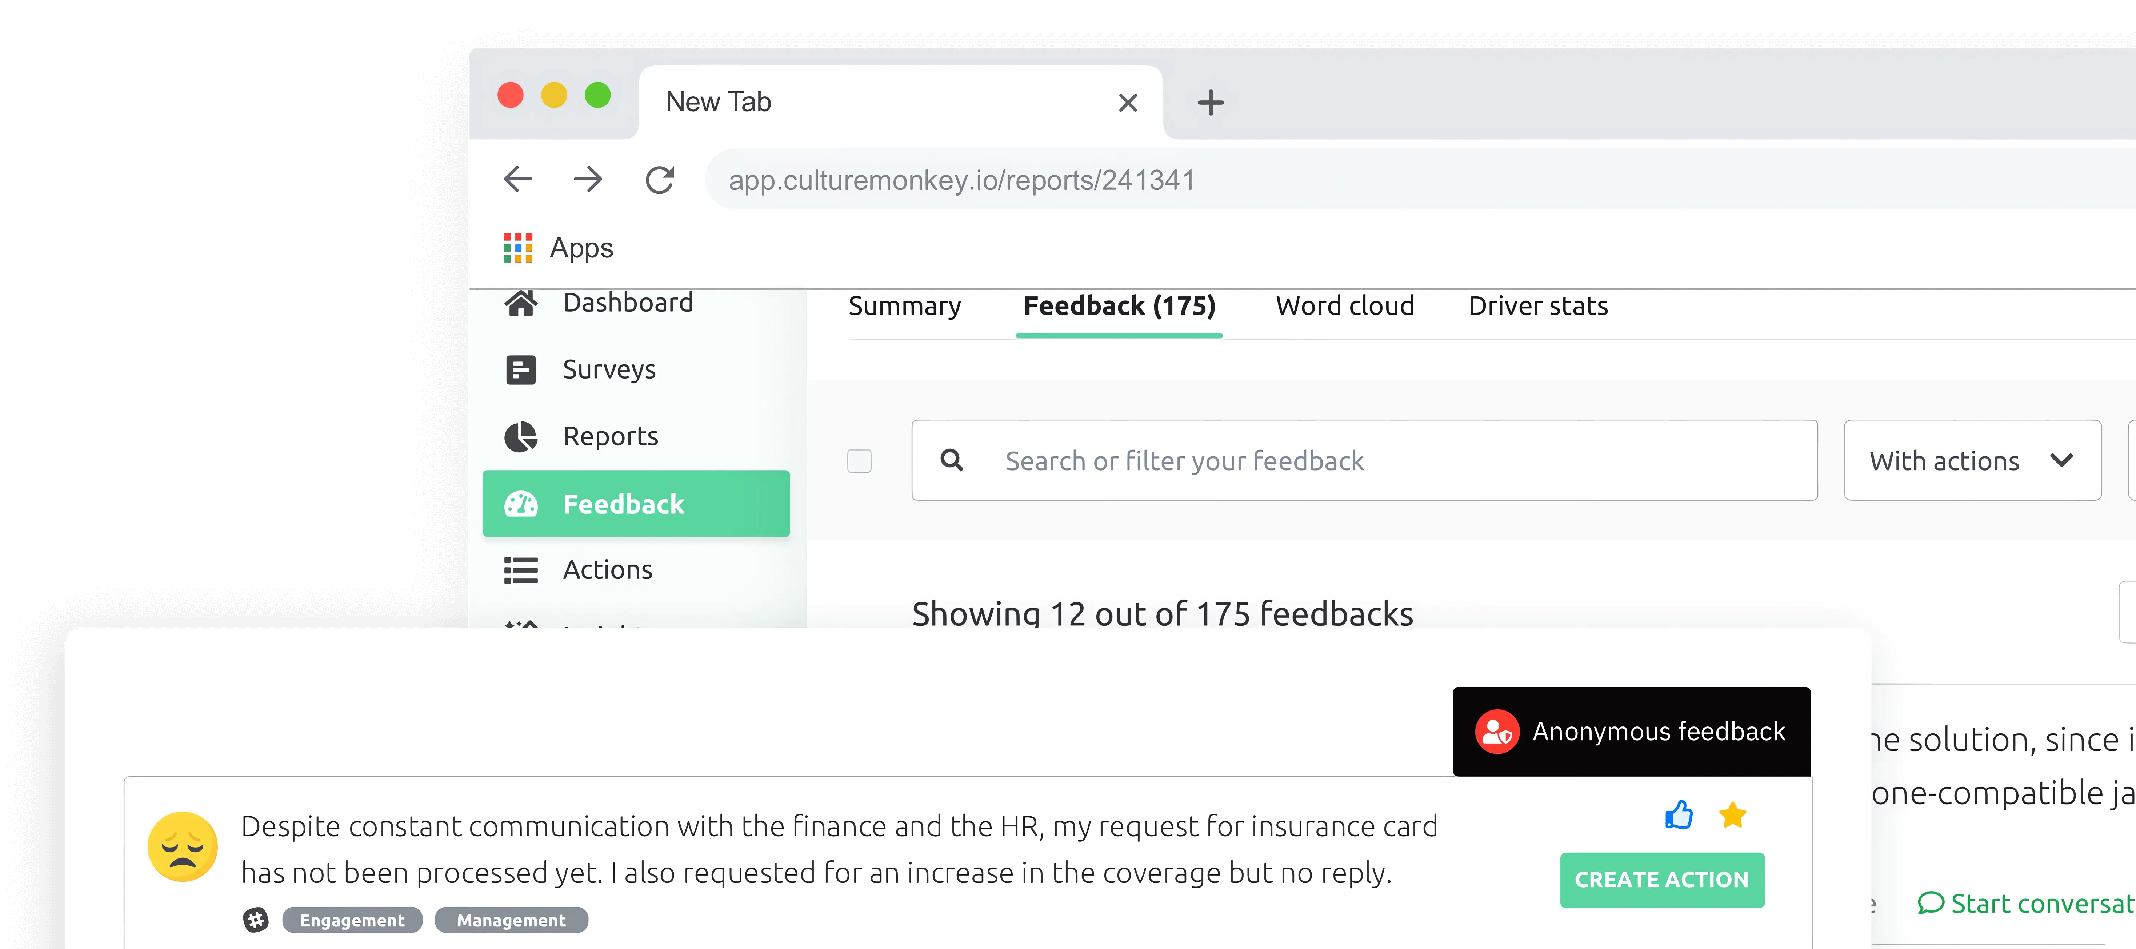Select the Dashboard icon in the sidebar
The width and height of the screenshot is (2136, 949).
(x=520, y=302)
